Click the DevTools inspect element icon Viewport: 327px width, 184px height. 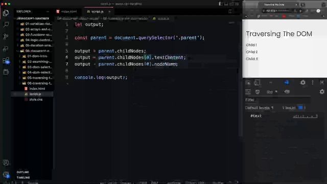248,83
